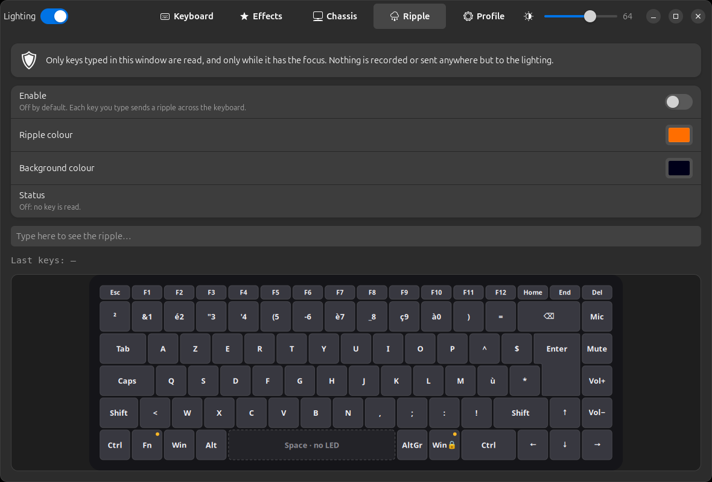Click the brightness sun icon
The height and width of the screenshot is (482, 712).
click(529, 16)
